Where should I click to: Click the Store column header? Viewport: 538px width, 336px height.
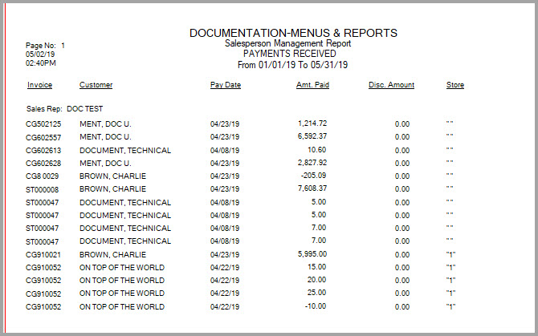tap(455, 85)
